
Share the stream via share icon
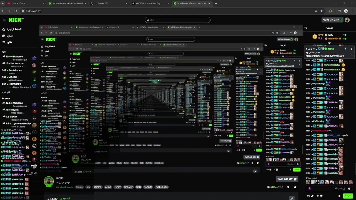tap(288, 187)
